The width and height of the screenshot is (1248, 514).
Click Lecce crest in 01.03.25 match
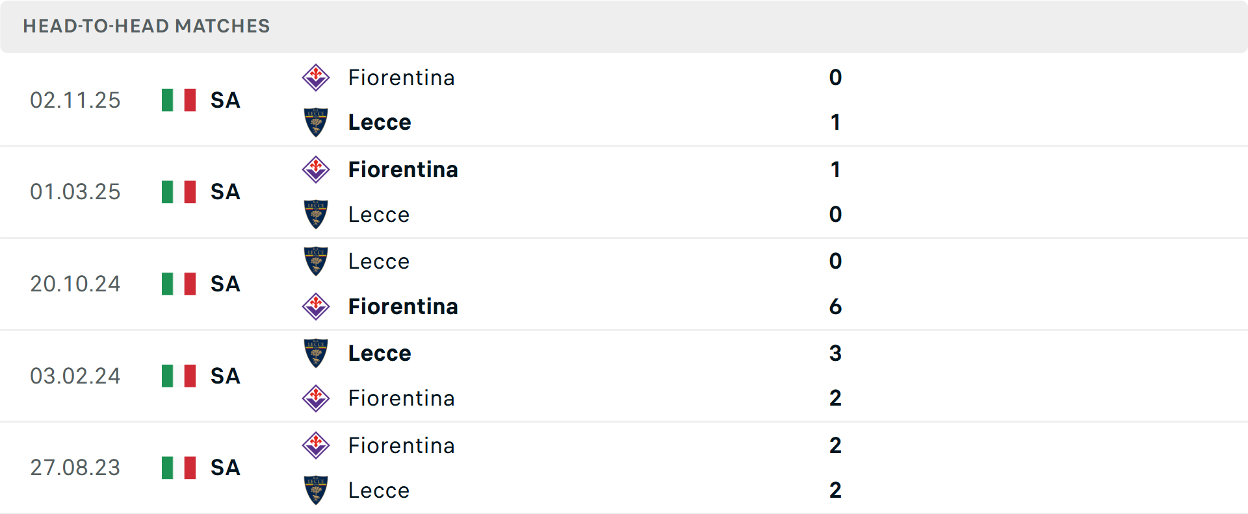click(x=316, y=214)
